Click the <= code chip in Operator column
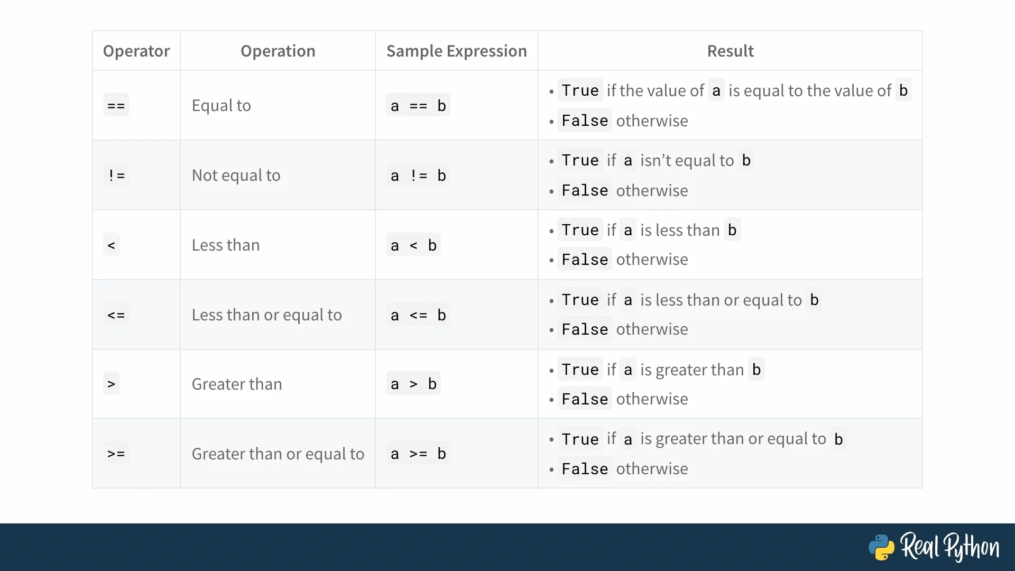This screenshot has height=571, width=1015. 116,315
